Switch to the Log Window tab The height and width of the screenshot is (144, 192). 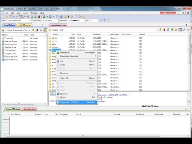[x=30, y=109]
